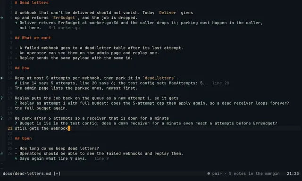Open the 'M-l worker.go' jump hint
Screen dimensions: 302x181
coord(64,28)
